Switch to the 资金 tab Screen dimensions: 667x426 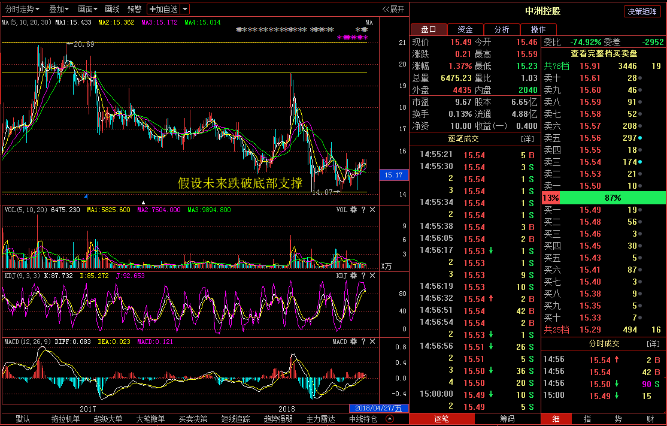[465, 29]
